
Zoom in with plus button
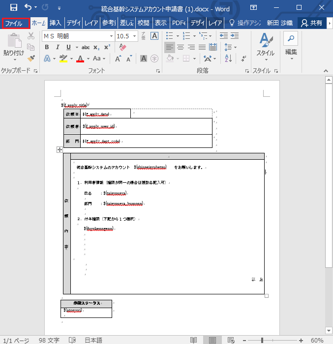click(301, 340)
